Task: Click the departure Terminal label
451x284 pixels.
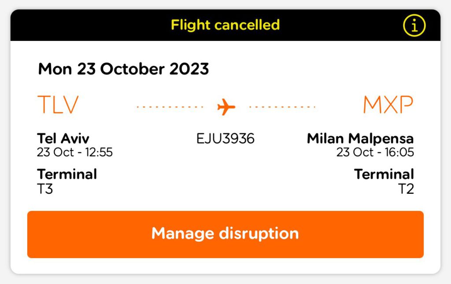Action: [x=67, y=174]
